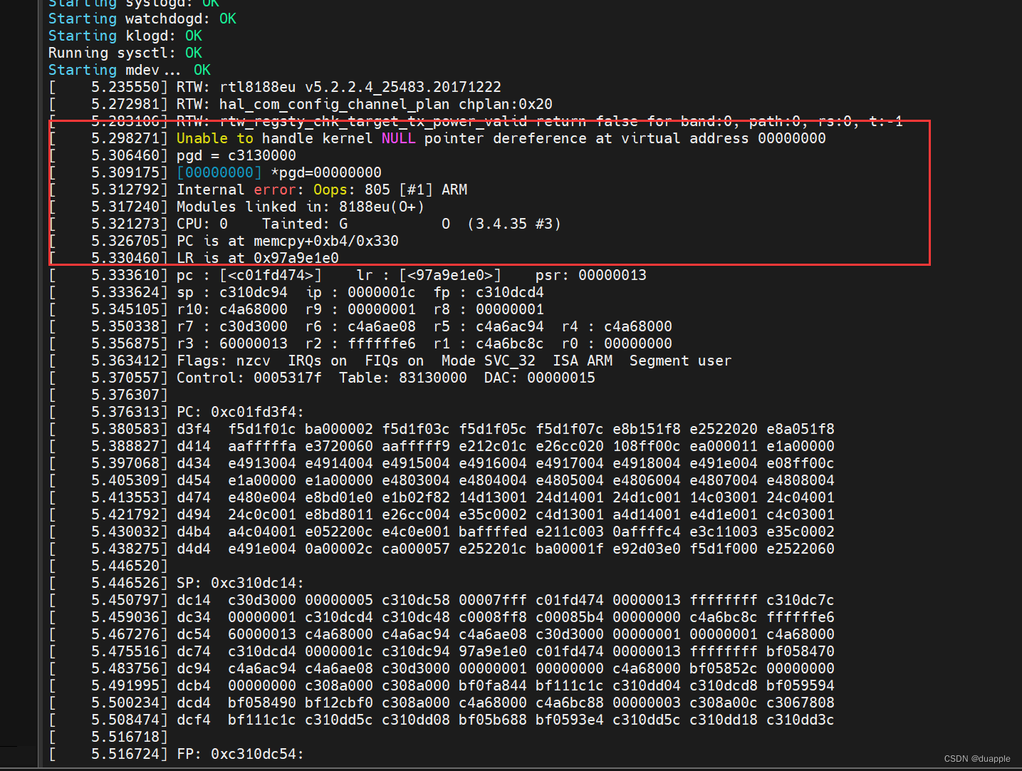Click the word 'NULL' in the error line
Image resolution: width=1022 pixels, height=771 pixels.
tap(398, 138)
